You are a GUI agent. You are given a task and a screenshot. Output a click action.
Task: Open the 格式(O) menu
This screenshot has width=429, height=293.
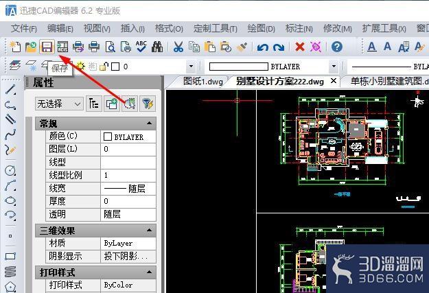(169, 28)
